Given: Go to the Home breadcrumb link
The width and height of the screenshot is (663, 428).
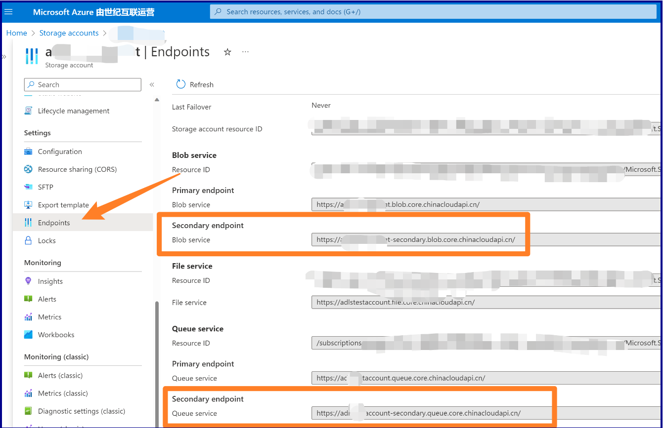Looking at the screenshot, I should 16,33.
